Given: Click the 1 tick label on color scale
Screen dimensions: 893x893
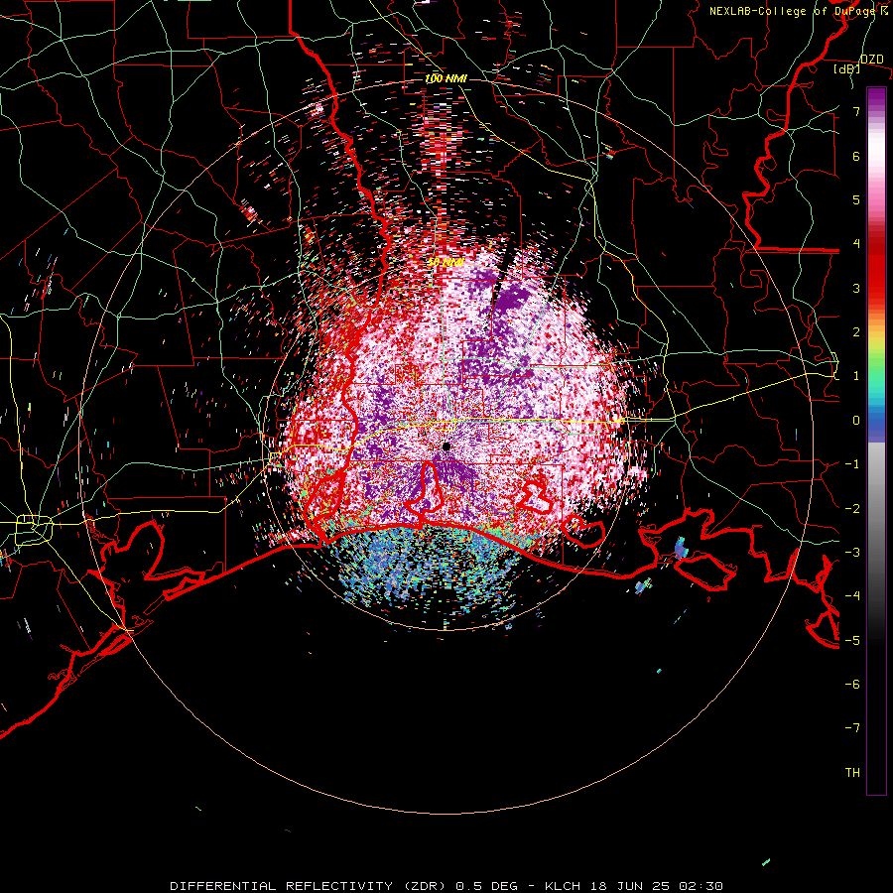Looking at the screenshot, I should coord(856,375).
